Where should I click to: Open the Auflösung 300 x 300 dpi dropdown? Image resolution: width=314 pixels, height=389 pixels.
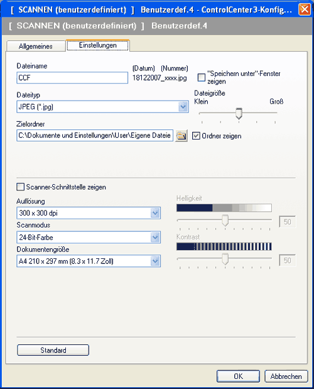click(155, 213)
